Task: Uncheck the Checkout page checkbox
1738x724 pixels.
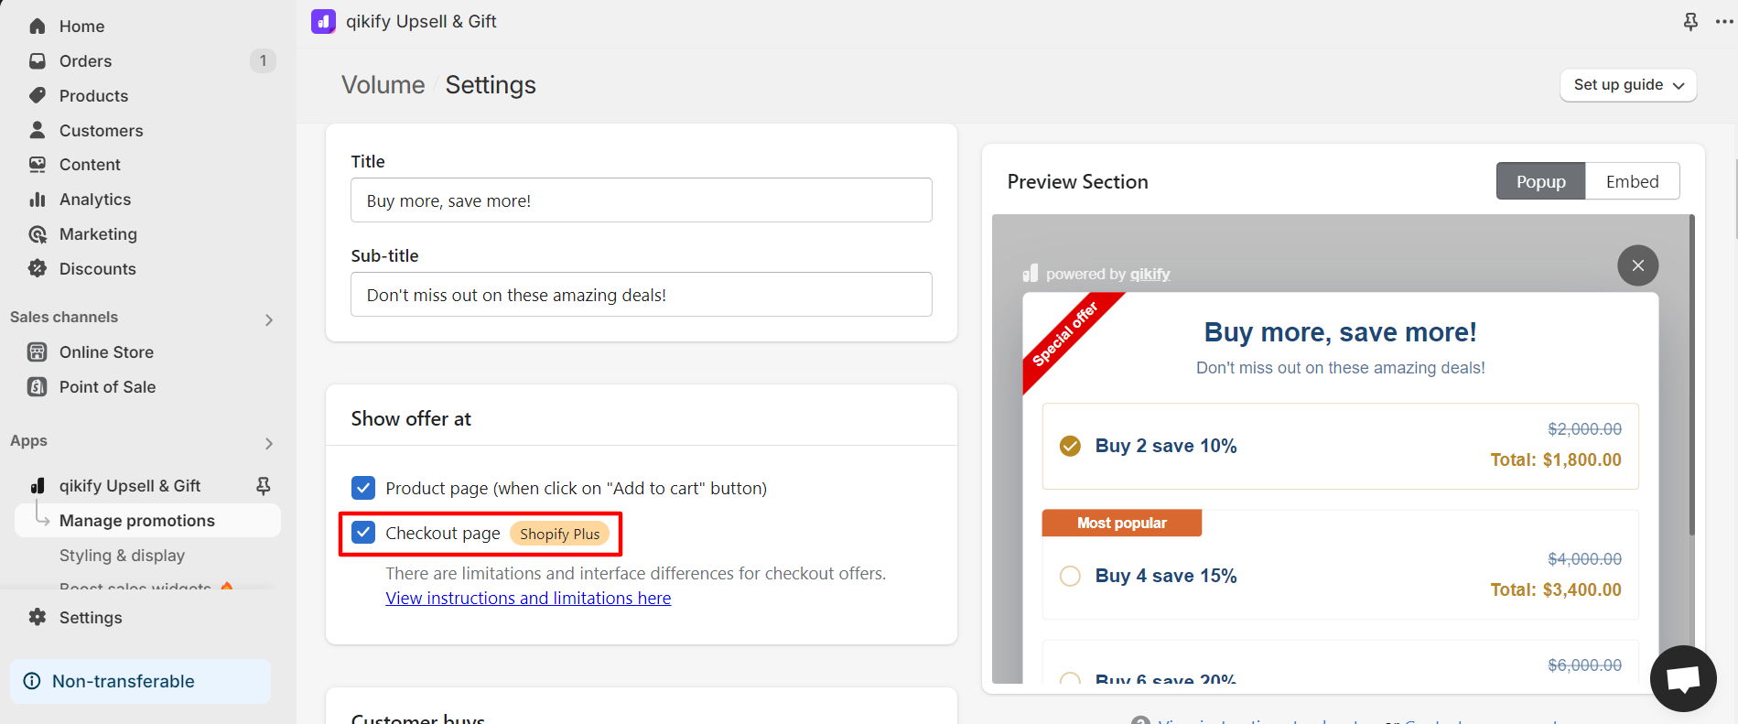Action: tap(363, 533)
